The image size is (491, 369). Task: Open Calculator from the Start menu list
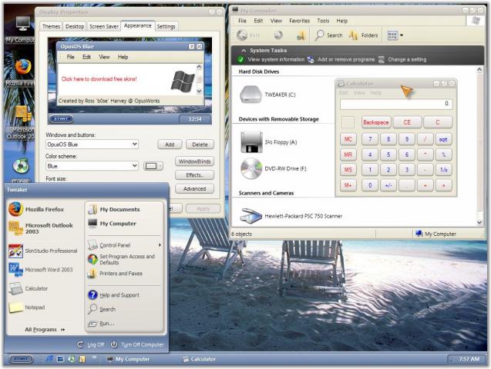coord(29,288)
